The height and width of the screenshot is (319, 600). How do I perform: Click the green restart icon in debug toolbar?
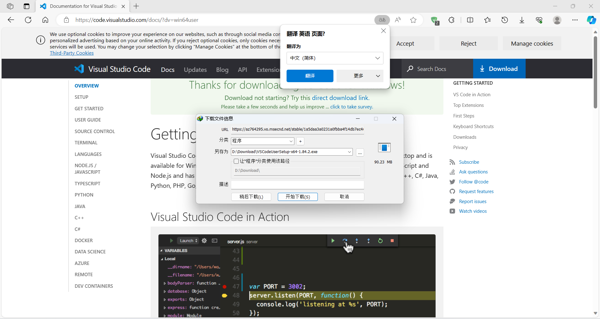(x=380, y=241)
